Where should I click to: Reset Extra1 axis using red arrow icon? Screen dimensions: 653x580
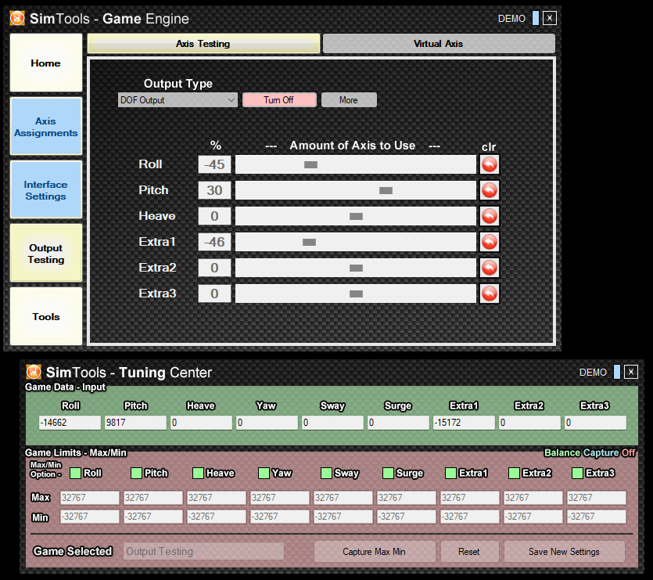(x=489, y=242)
